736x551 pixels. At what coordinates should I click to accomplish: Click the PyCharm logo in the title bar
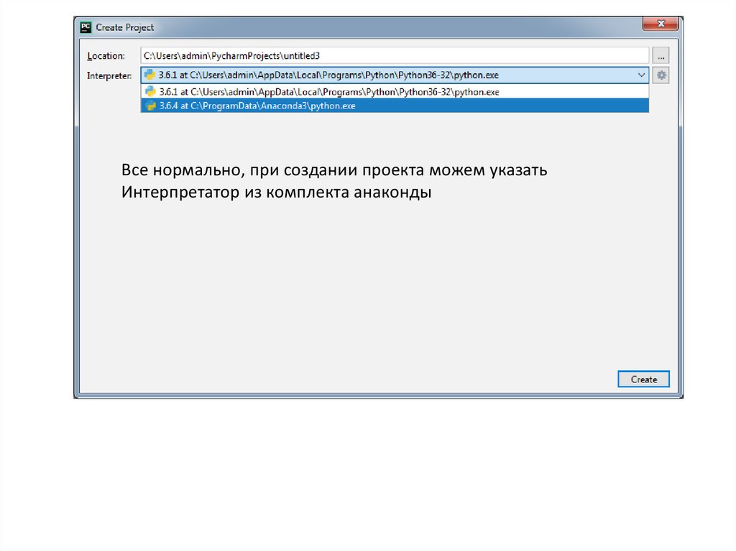point(86,27)
